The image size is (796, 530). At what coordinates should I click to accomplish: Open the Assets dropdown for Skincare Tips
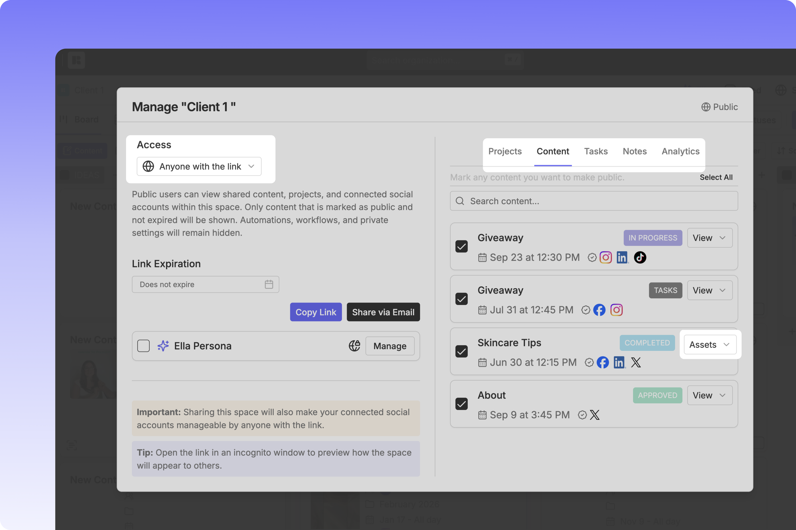point(710,344)
